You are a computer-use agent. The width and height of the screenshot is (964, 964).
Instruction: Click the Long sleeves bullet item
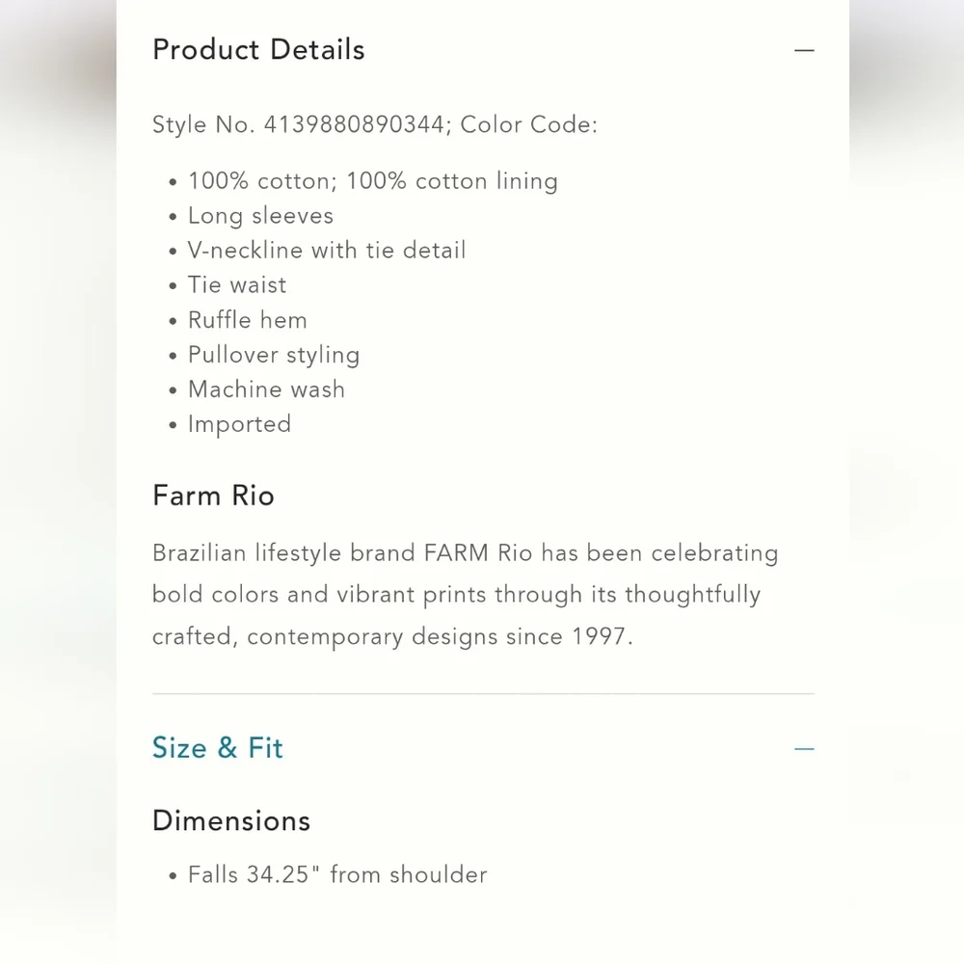pyautogui.click(x=260, y=216)
